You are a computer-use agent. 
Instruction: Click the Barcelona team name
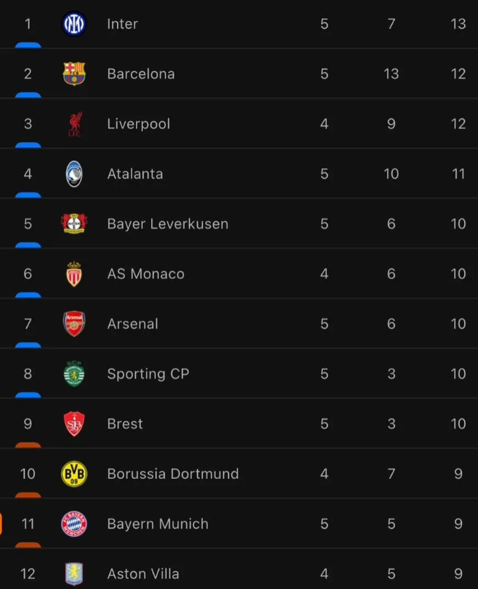click(x=141, y=74)
